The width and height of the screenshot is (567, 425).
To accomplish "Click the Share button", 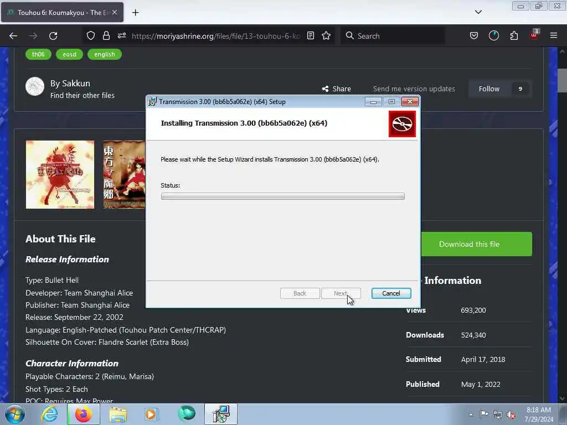I will click(336, 89).
